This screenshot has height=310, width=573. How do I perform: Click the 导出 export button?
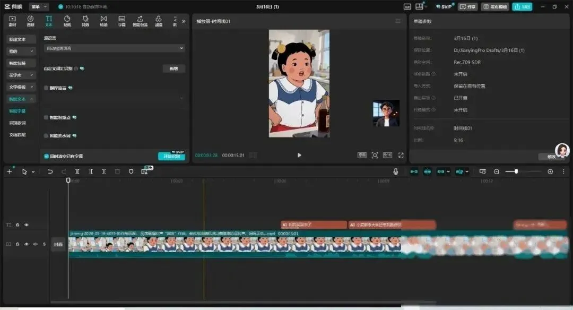click(x=522, y=6)
